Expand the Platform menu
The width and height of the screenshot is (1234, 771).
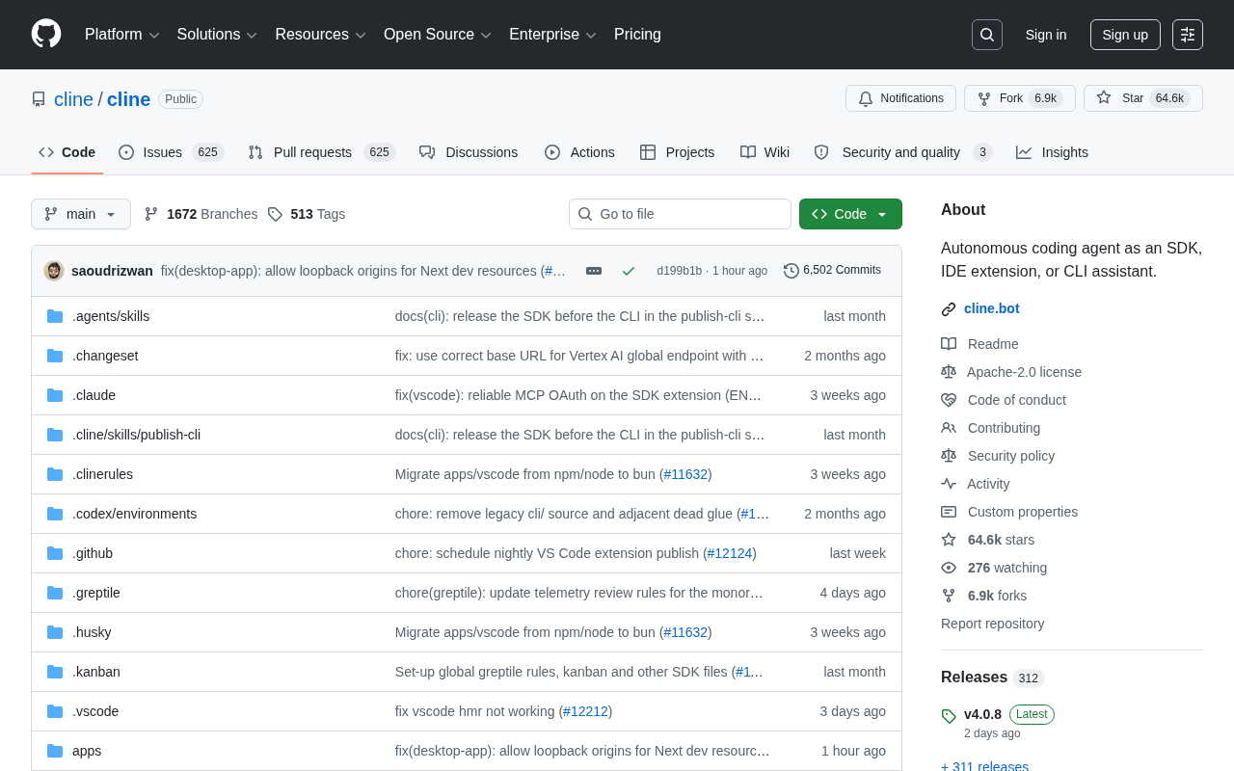pyautogui.click(x=122, y=35)
